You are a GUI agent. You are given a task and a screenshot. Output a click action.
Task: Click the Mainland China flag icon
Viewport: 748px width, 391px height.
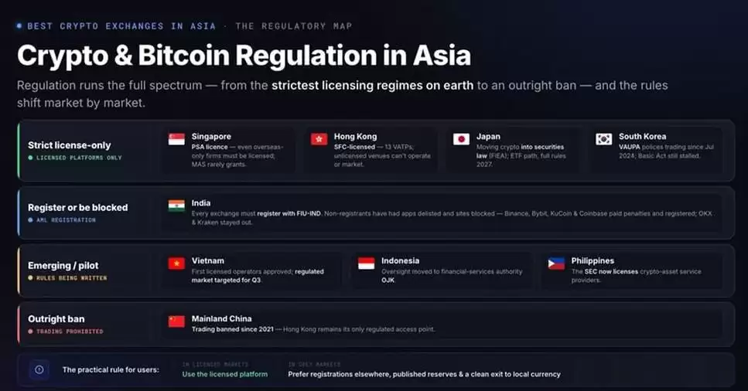point(176,321)
